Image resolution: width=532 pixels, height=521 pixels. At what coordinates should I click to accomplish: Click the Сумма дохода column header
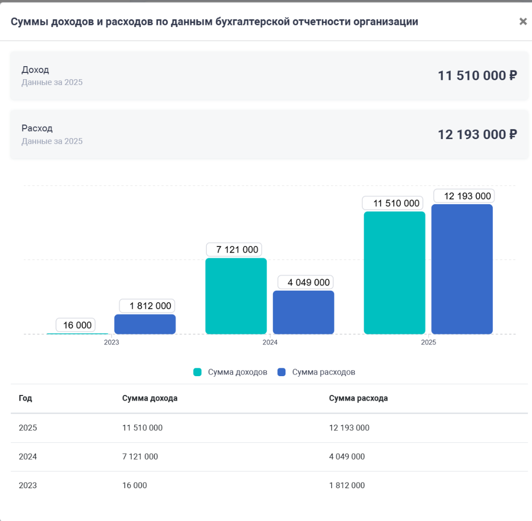click(150, 398)
